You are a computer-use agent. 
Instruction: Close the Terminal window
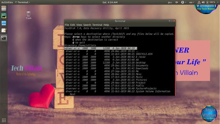(174, 21)
